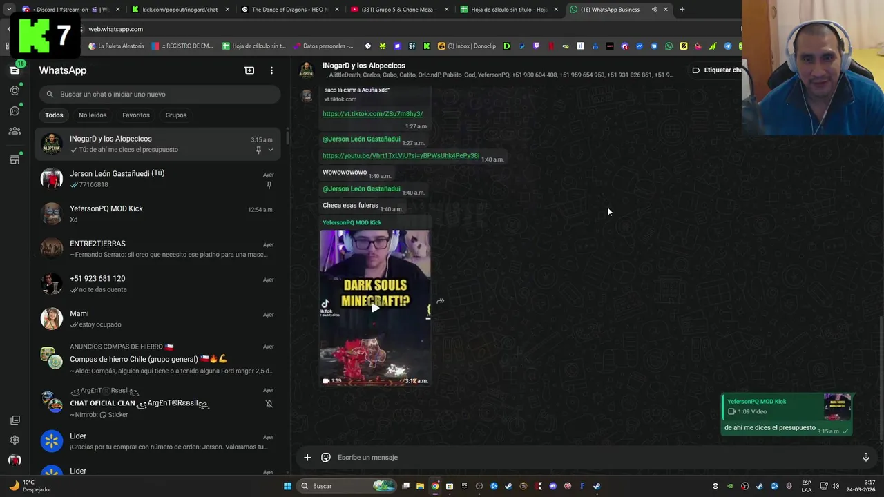Screen dimensions: 884x497
Task: Click the quoted 1:09 Video reply thumbnail
Action: pos(837,408)
